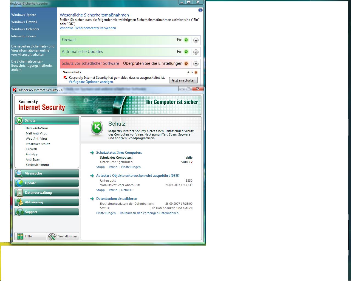Click the arrow icon next to Autostart-Objekte untersuchen
The image size is (351, 281).
point(92,176)
